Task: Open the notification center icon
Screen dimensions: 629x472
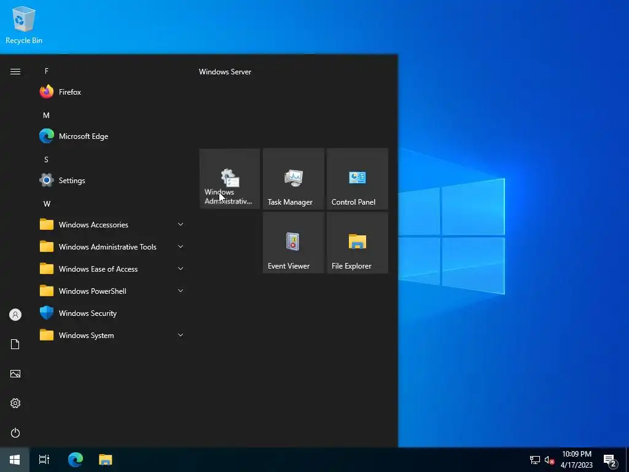Action: tap(610, 460)
